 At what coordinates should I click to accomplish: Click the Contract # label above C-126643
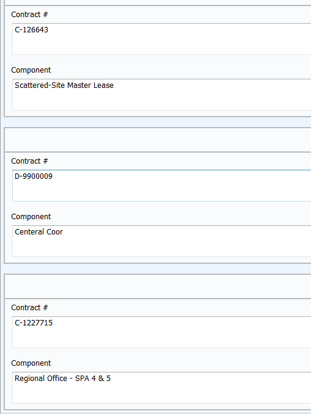[29, 15]
